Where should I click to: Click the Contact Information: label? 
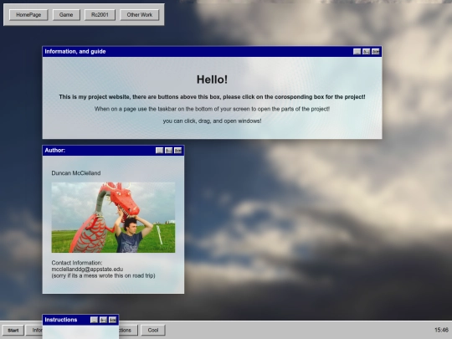(77, 263)
